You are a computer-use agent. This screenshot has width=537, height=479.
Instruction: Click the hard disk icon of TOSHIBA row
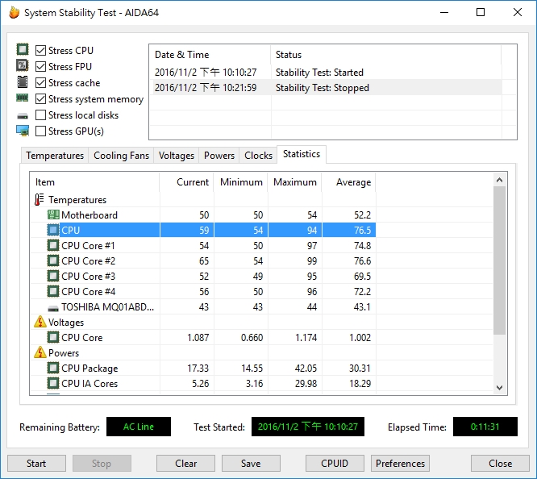click(x=53, y=309)
